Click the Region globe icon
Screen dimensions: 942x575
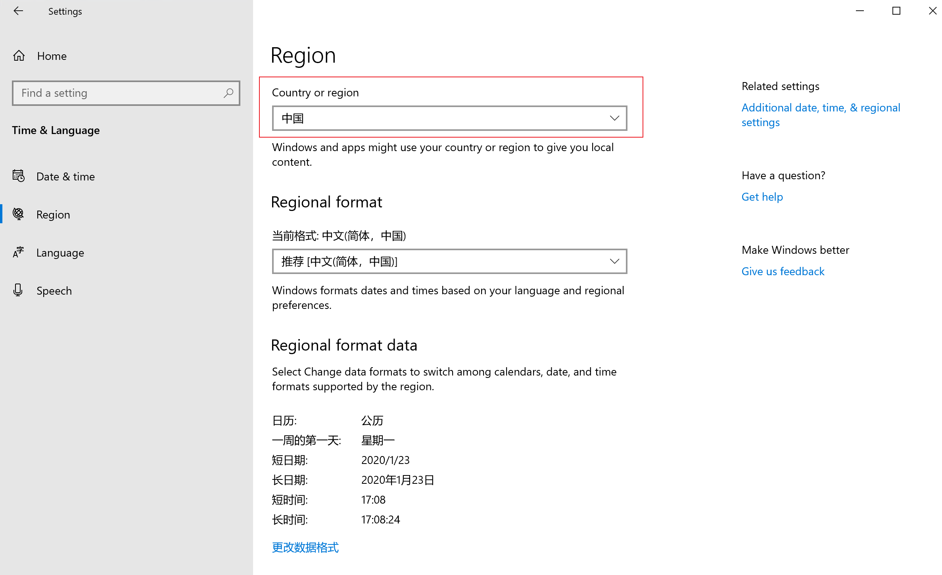pos(18,214)
